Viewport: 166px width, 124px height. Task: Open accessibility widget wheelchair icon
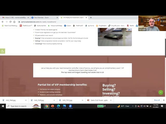2,51
